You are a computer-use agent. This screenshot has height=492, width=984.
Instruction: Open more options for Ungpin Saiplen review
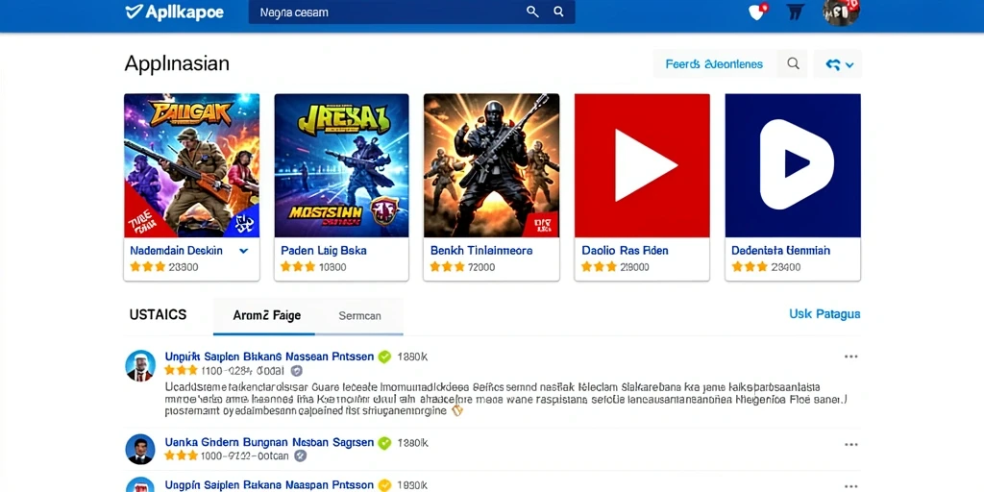click(851, 485)
